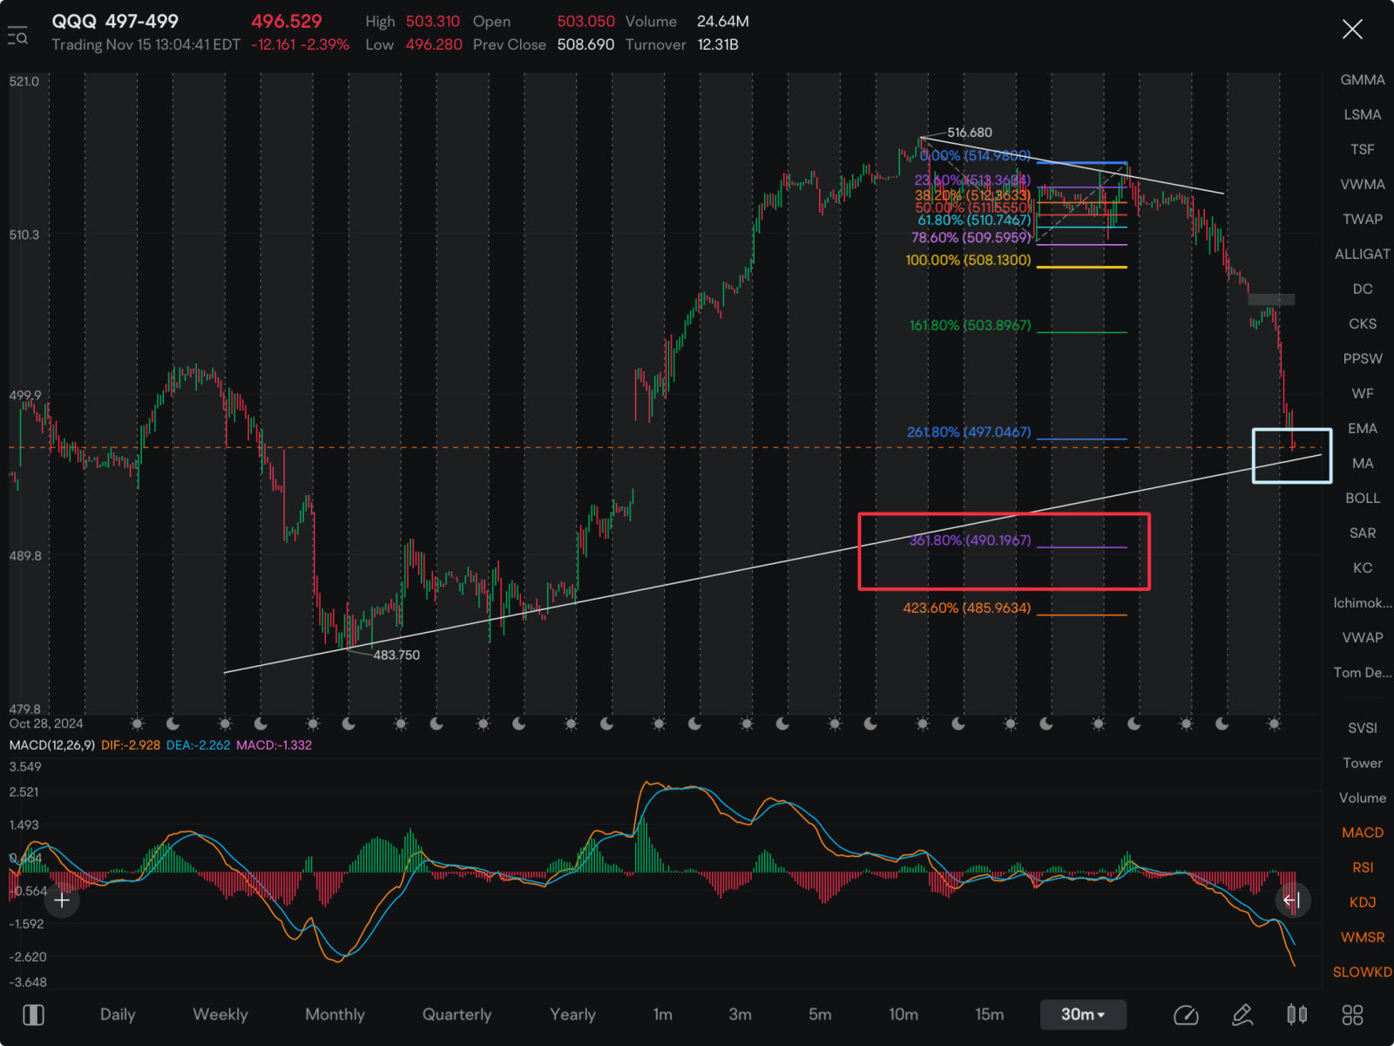Open the stock search list icon
The height and width of the screenshot is (1046, 1394).
tap(17, 37)
